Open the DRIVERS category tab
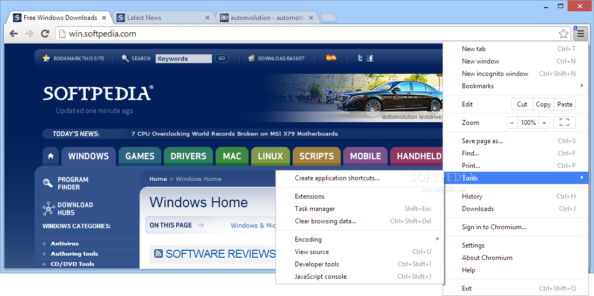This screenshot has height=296, width=594. [188, 156]
